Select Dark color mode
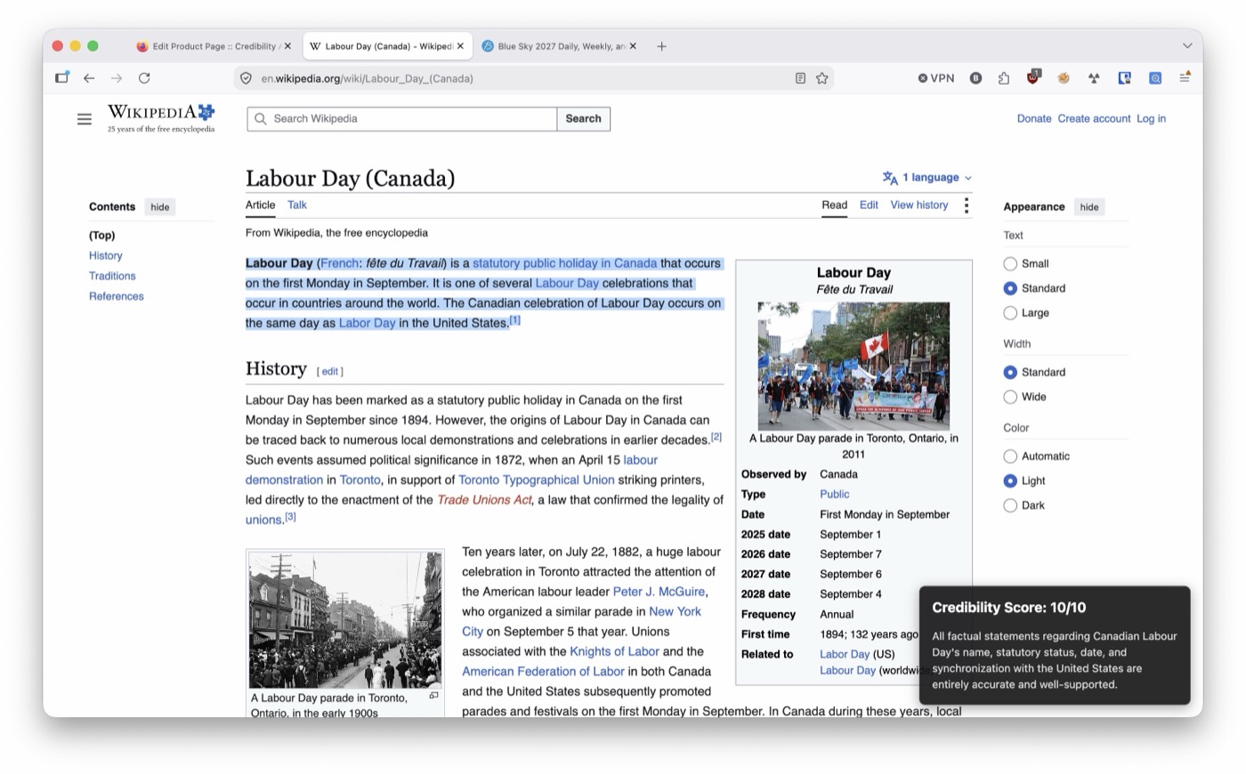 [x=1010, y=505]
